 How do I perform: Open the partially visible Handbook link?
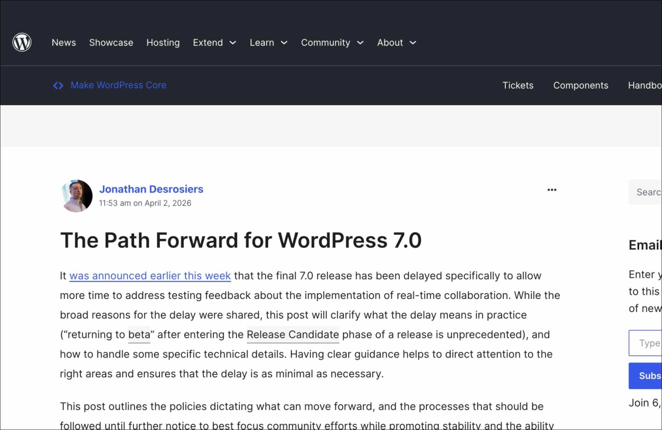click(x=645, y=85)
